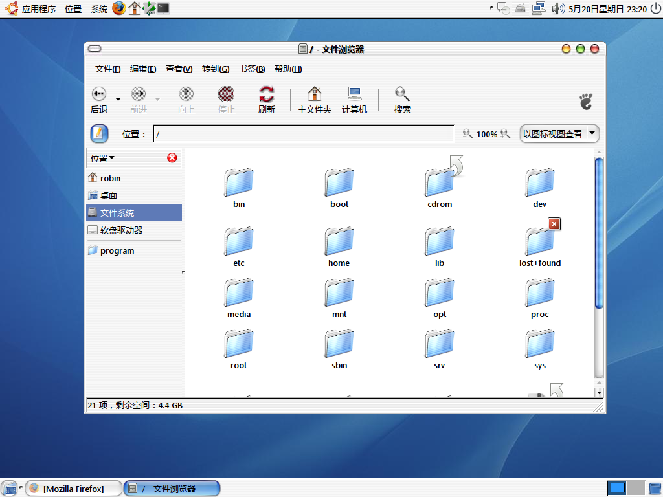Select 文件系统 in sidebar
The height and width of the screenshot is (497, 663).
134,212
